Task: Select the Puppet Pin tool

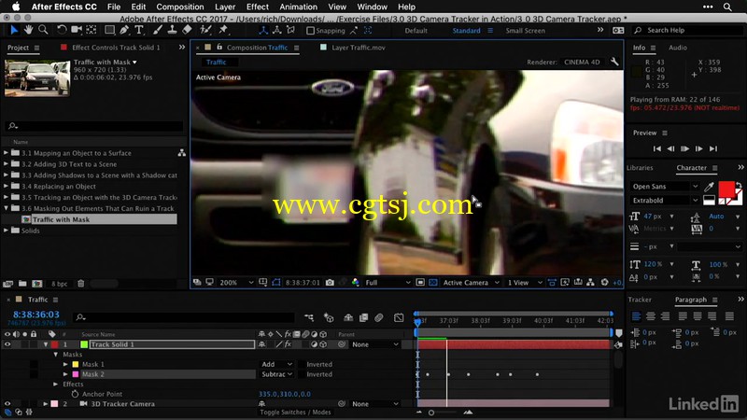Action: pyautogui.click(x=223, y=30)
